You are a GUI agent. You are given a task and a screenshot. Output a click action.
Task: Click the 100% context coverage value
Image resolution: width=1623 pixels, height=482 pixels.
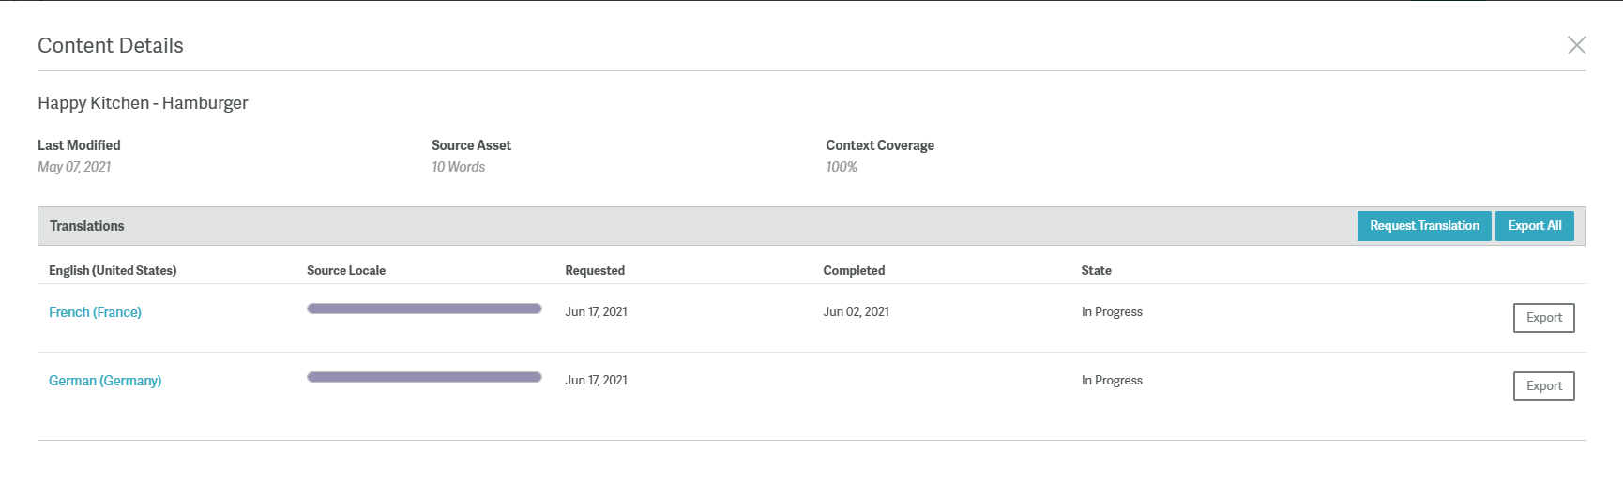click(842, 167)
